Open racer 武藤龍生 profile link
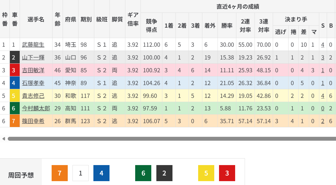 pyautogui.click(x=33, y=45)
